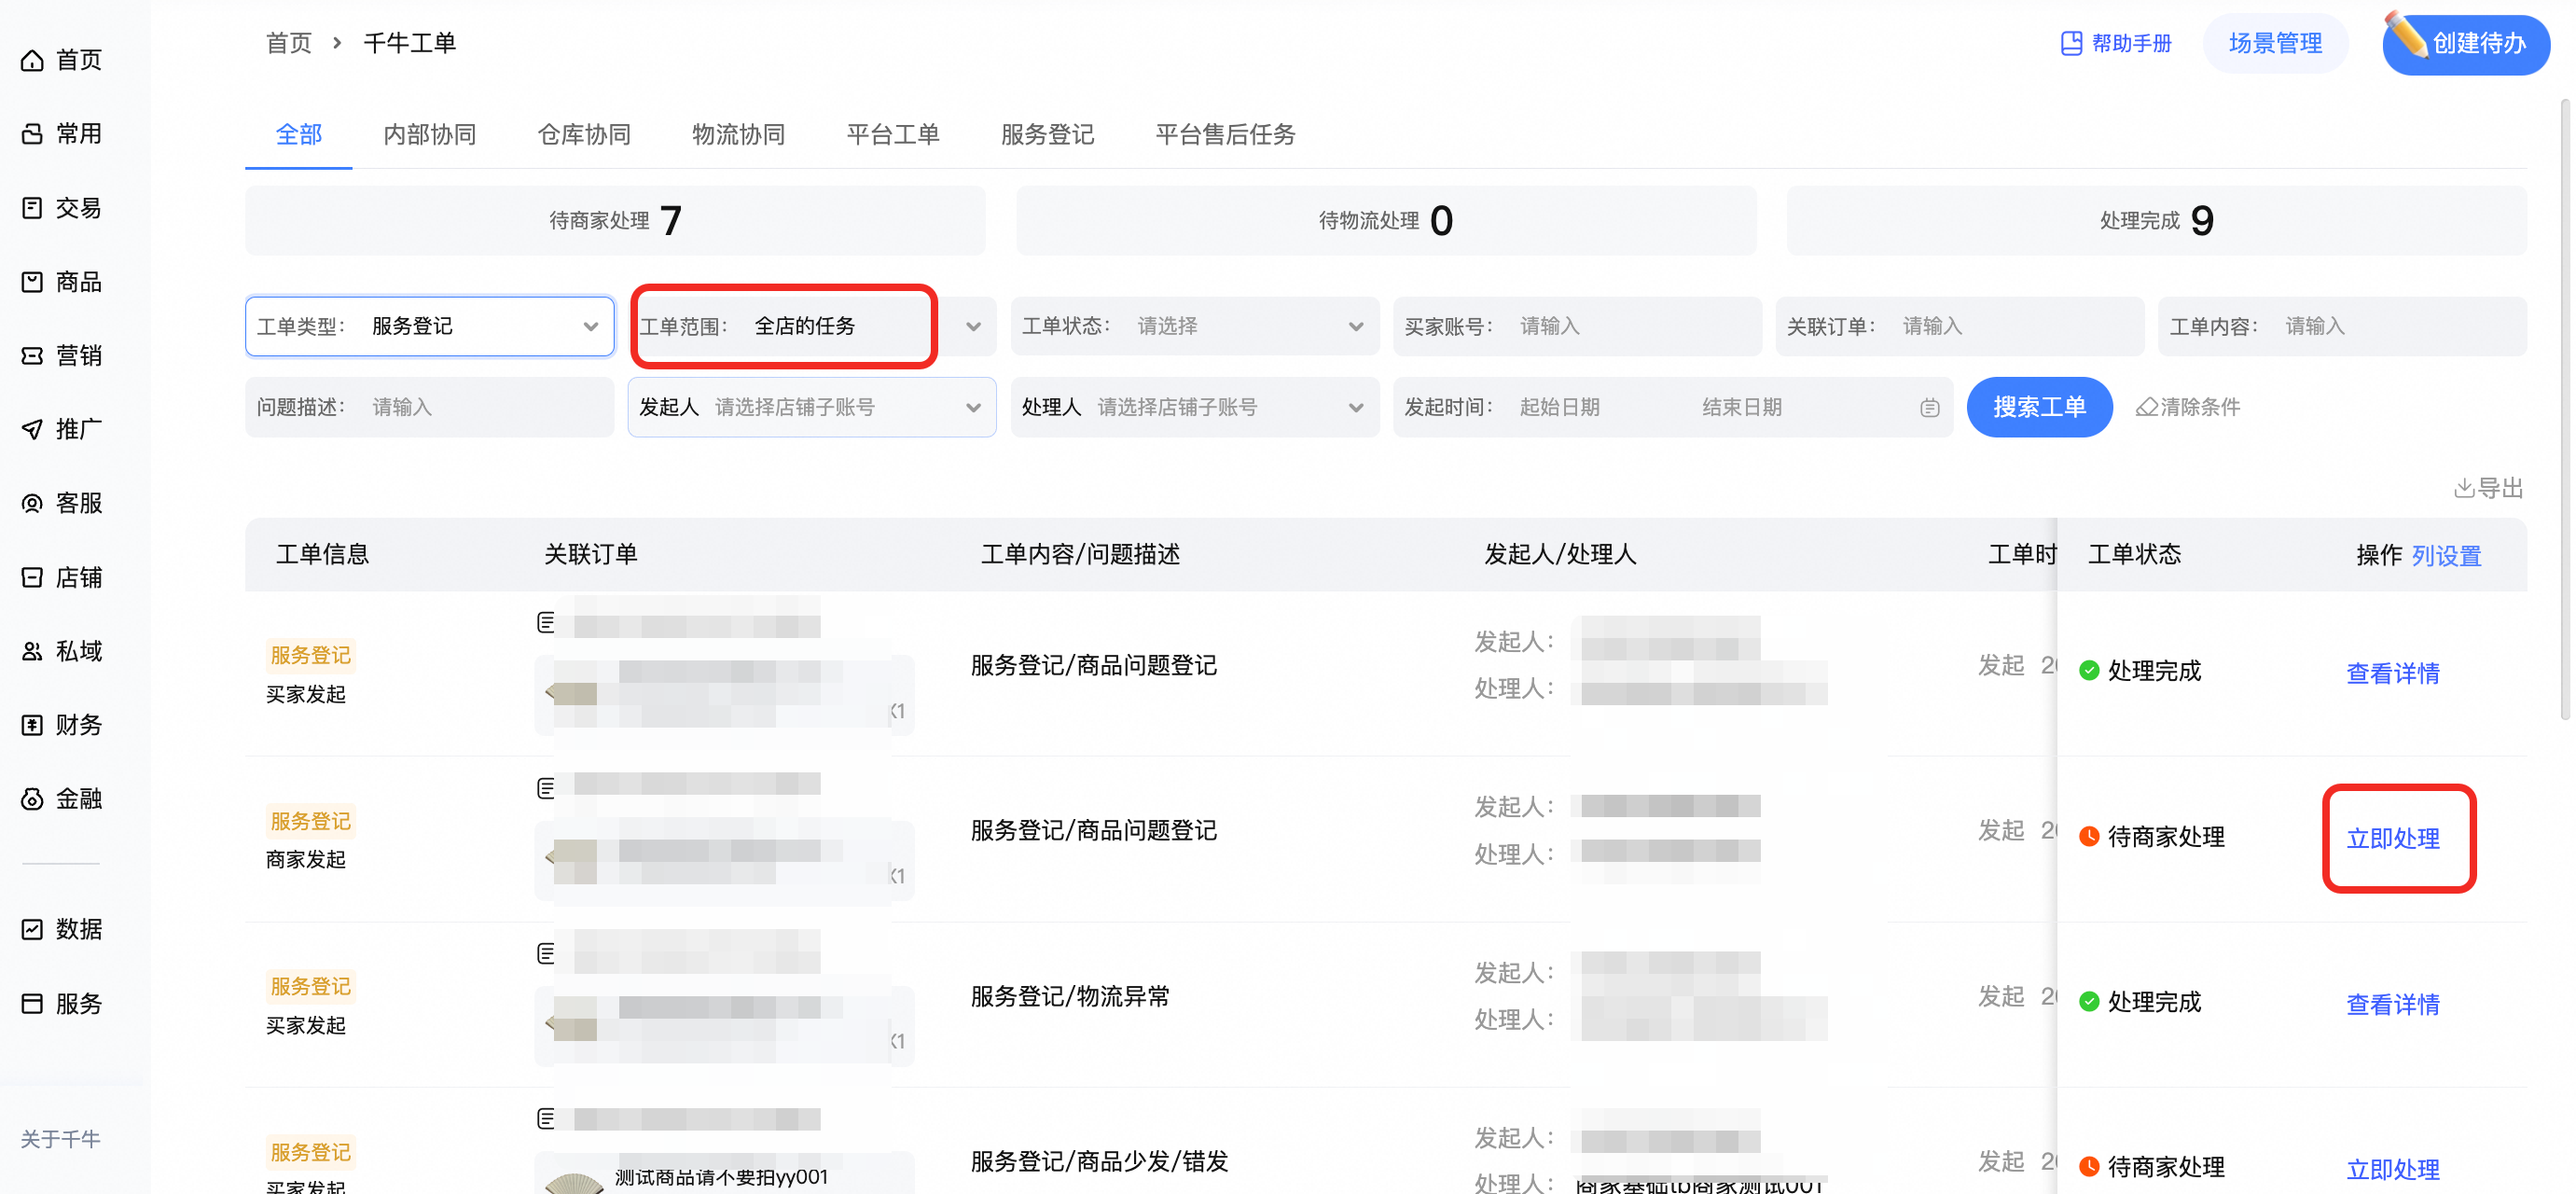This screenshot has width=2576, height=1194.
Task: Open the 推广 paper-plane sidebar icon
Action: click(x=32, y=430)
